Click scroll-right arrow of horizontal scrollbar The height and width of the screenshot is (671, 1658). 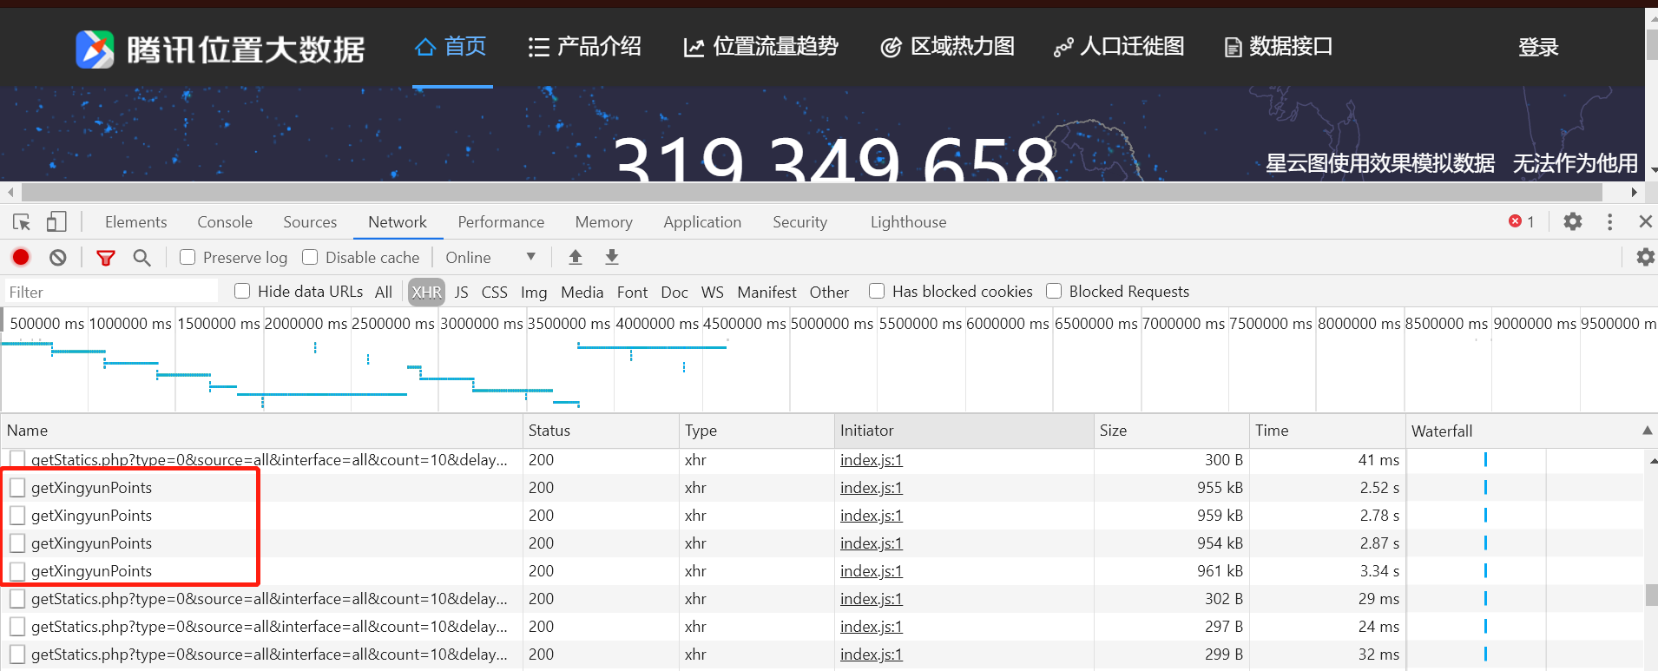[1635, 192]
